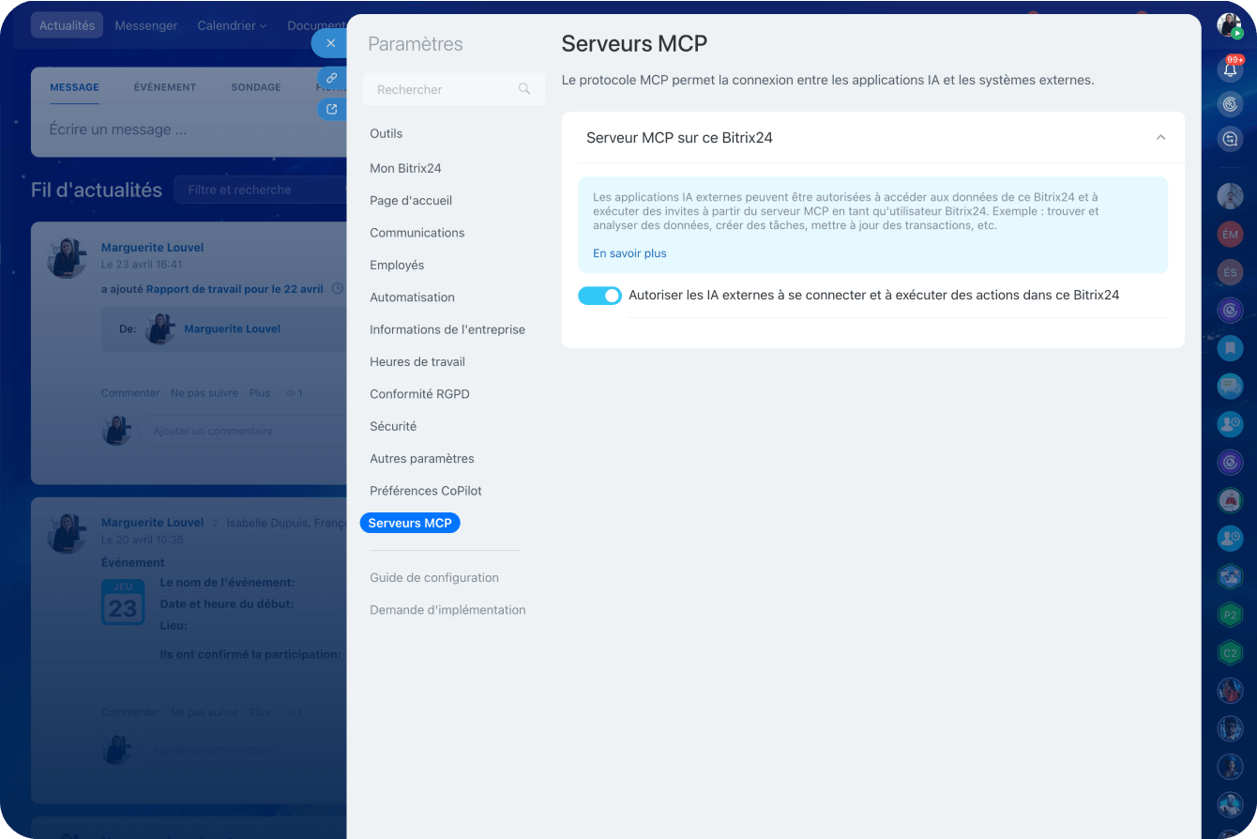1257x839 pixels.
Task: Click the spiral icon below the bell
Action: 1230,104
